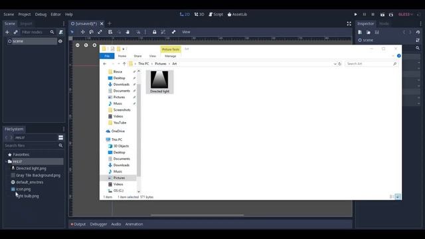Viewport: 425px width, 239px height.
Task: Open the File tab in Explorer ribbon
Action: click(107, 56)
